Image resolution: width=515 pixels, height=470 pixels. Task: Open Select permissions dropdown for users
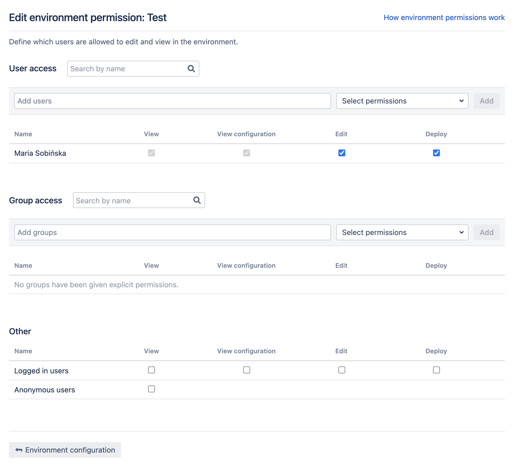(x=402, y=101)
